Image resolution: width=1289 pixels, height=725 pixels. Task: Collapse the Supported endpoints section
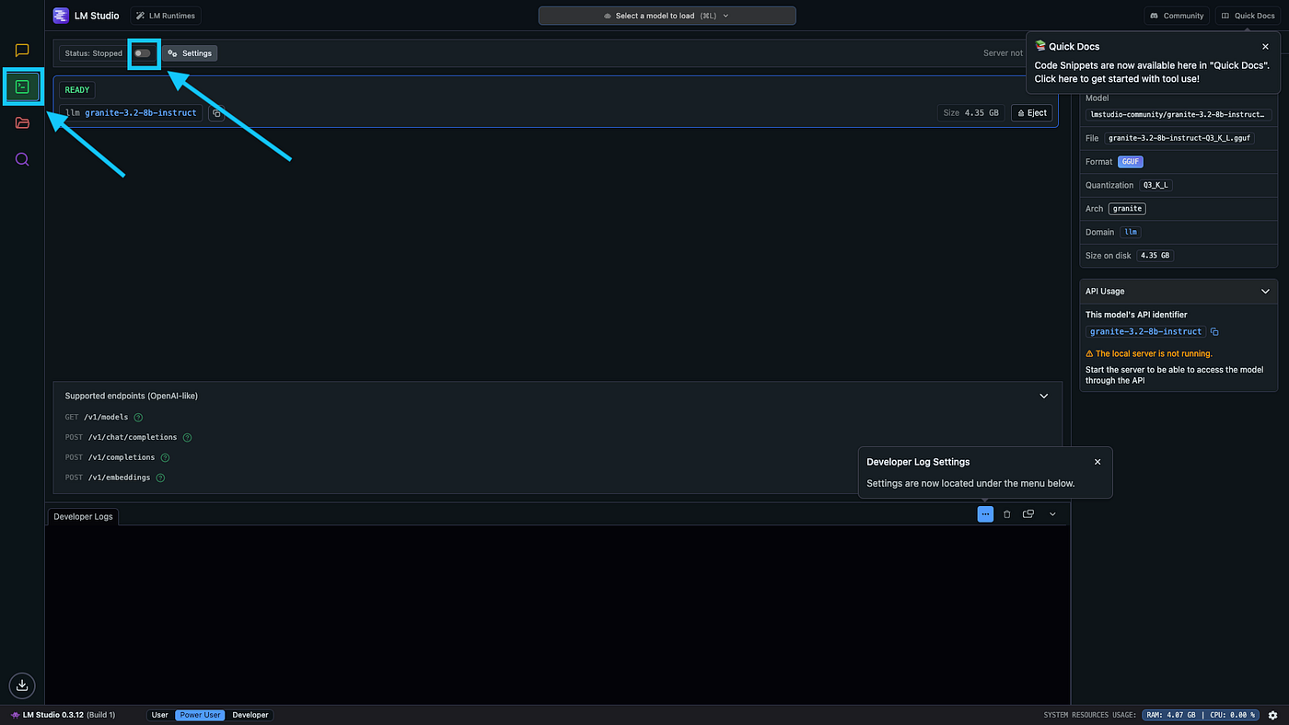pos(1044,397)
